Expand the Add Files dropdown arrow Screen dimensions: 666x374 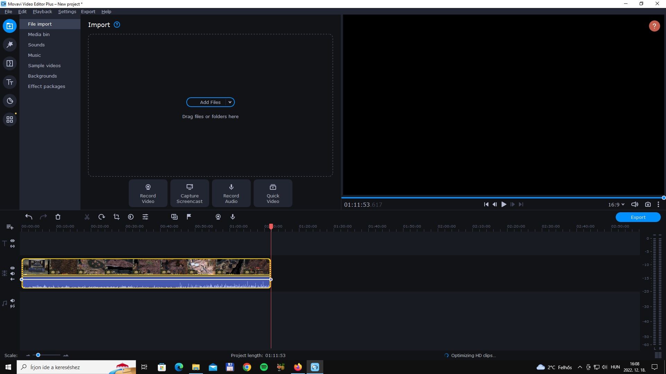(x=230, y=102)
